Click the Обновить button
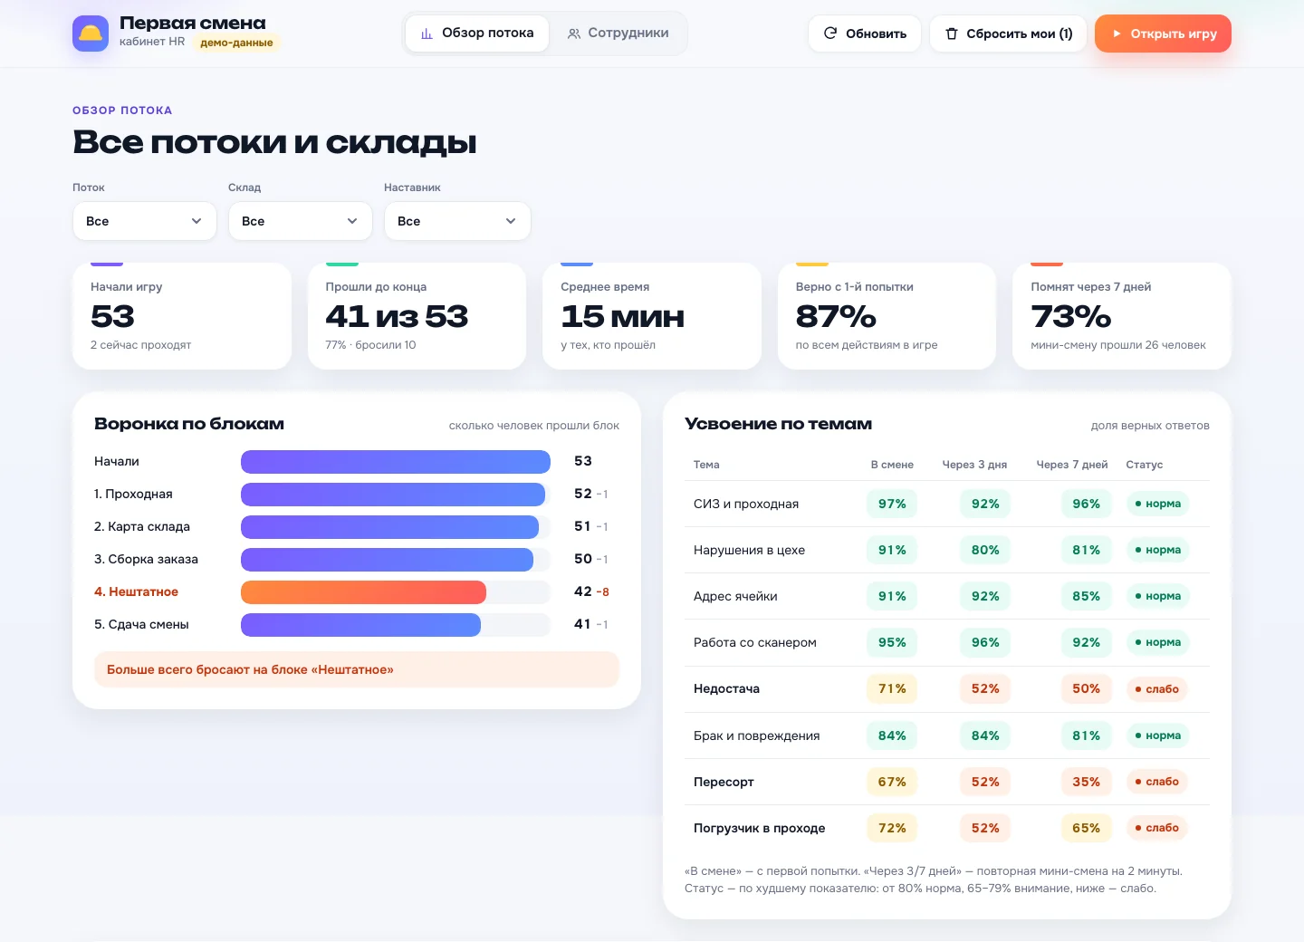This screenshot has width=1304, height=942. tap(865, 34)
